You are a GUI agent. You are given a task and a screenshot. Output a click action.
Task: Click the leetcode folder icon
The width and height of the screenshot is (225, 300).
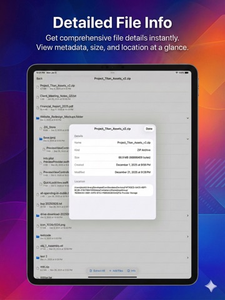point(37,237)
